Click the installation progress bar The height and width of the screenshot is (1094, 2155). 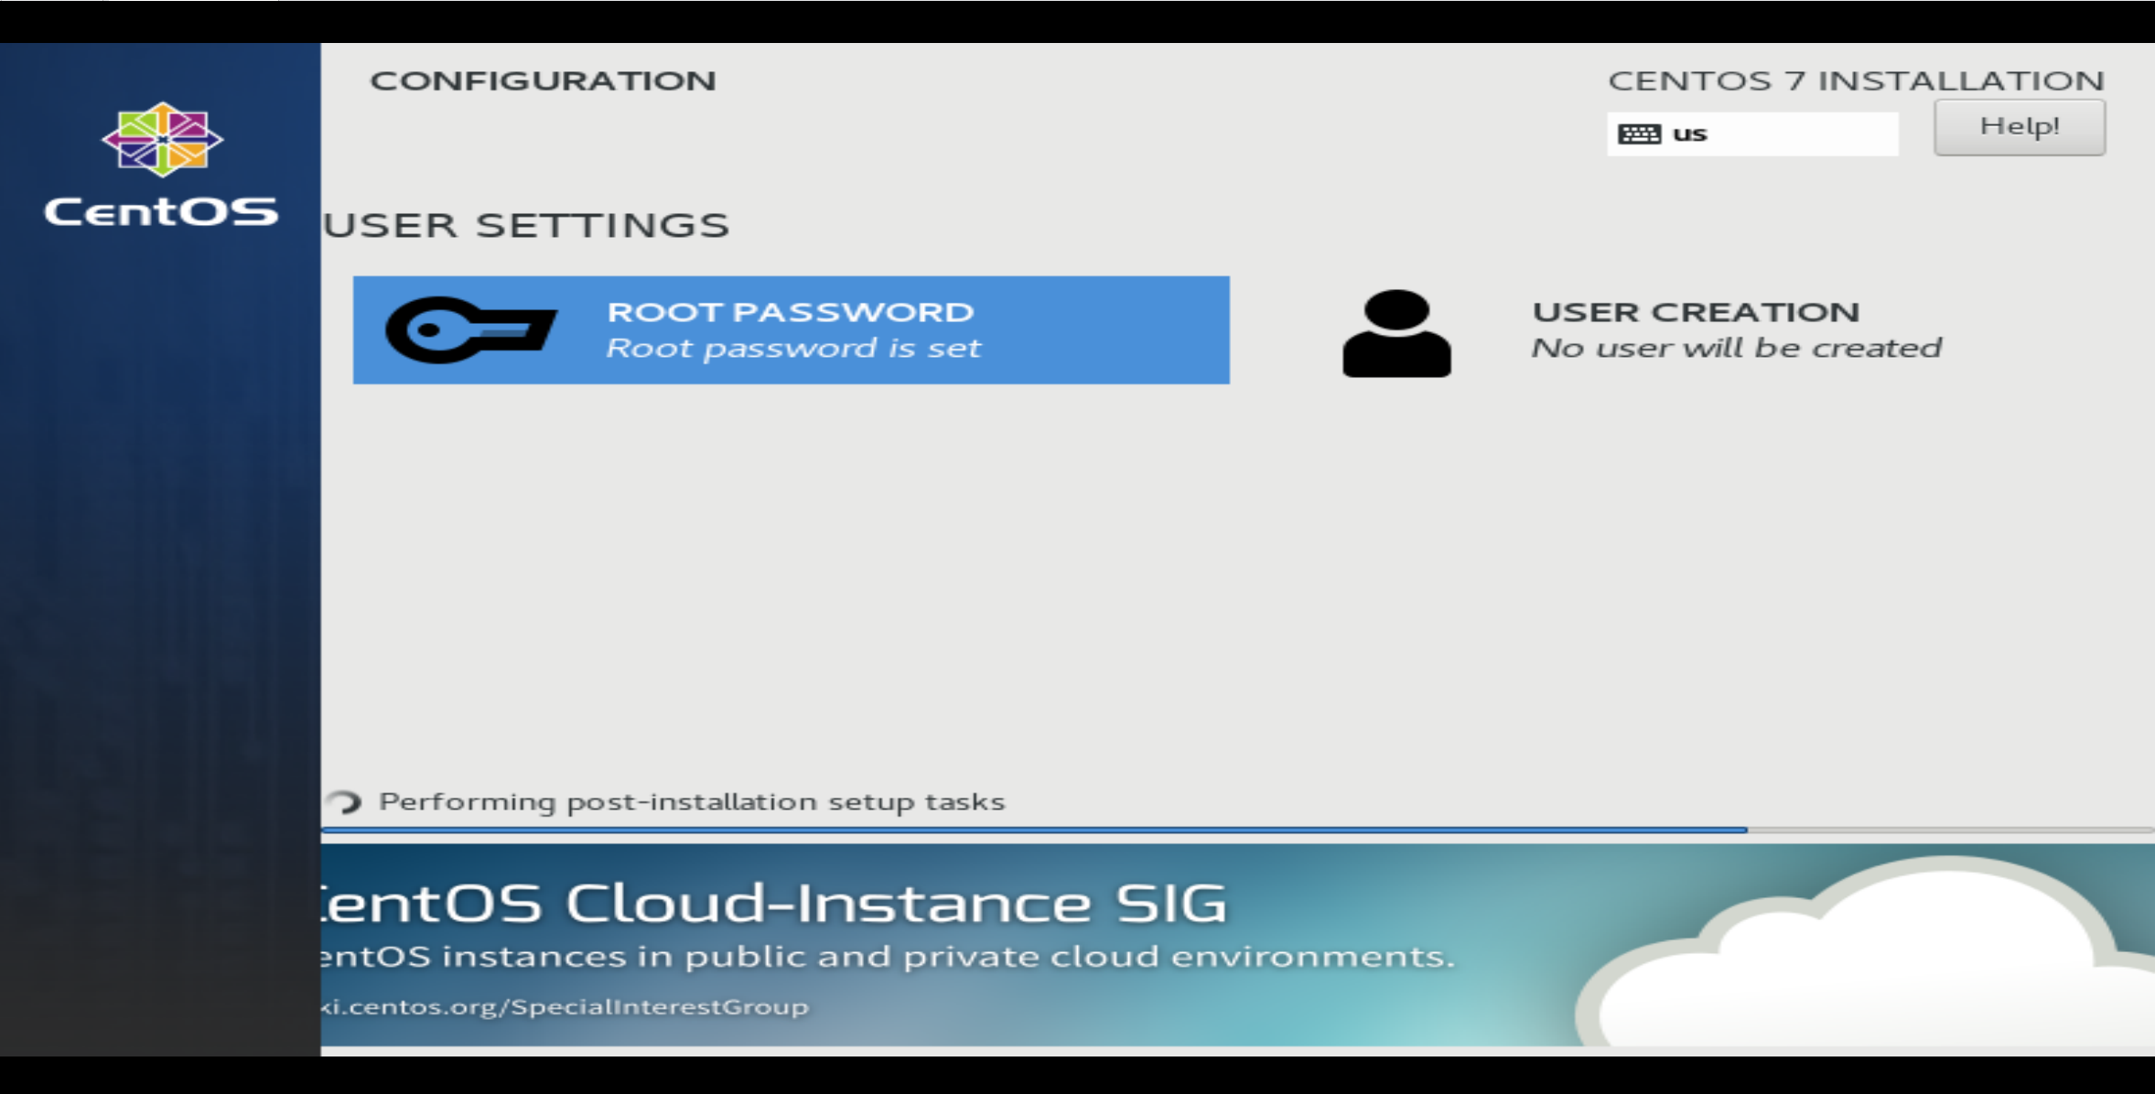coord(1237,830)
